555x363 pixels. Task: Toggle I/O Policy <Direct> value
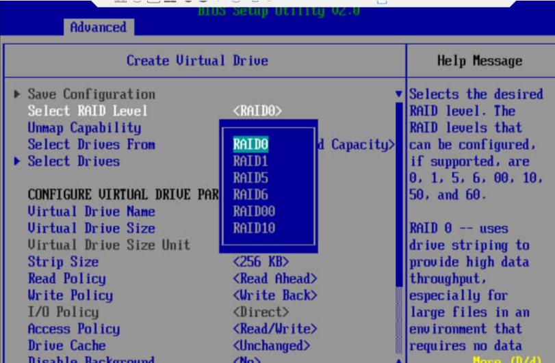[261, 312]
